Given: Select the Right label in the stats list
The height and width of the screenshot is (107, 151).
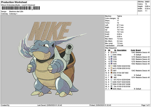Looking at the screenshot, I should (107, 28).
